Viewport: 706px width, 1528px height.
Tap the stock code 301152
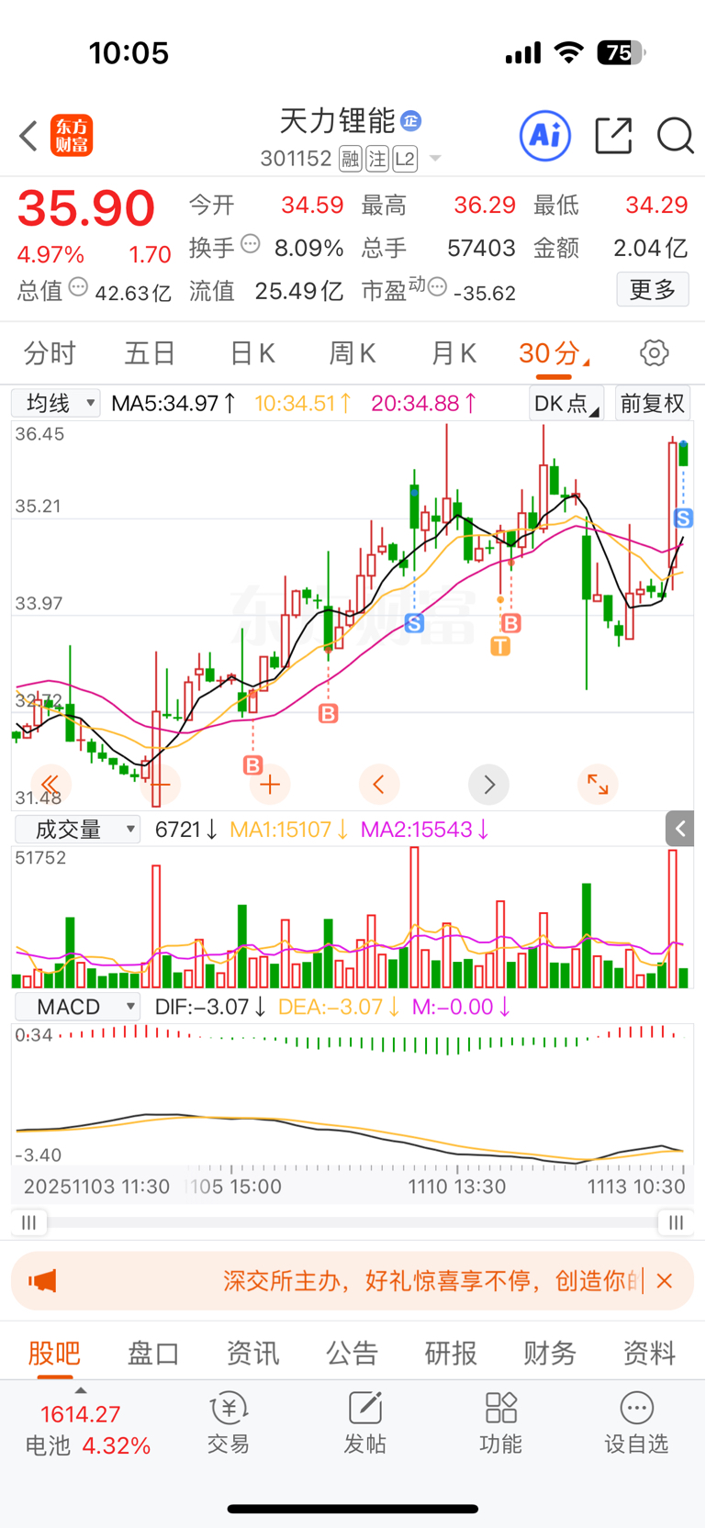click(296, 159)
